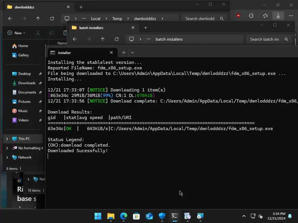Open Windows Start menu
The image size is (298, 223).
(98, 216)
